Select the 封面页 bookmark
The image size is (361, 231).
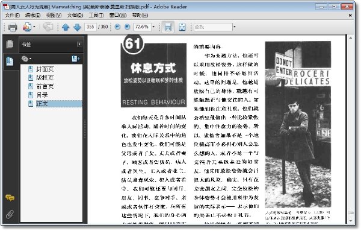point(45,69)
